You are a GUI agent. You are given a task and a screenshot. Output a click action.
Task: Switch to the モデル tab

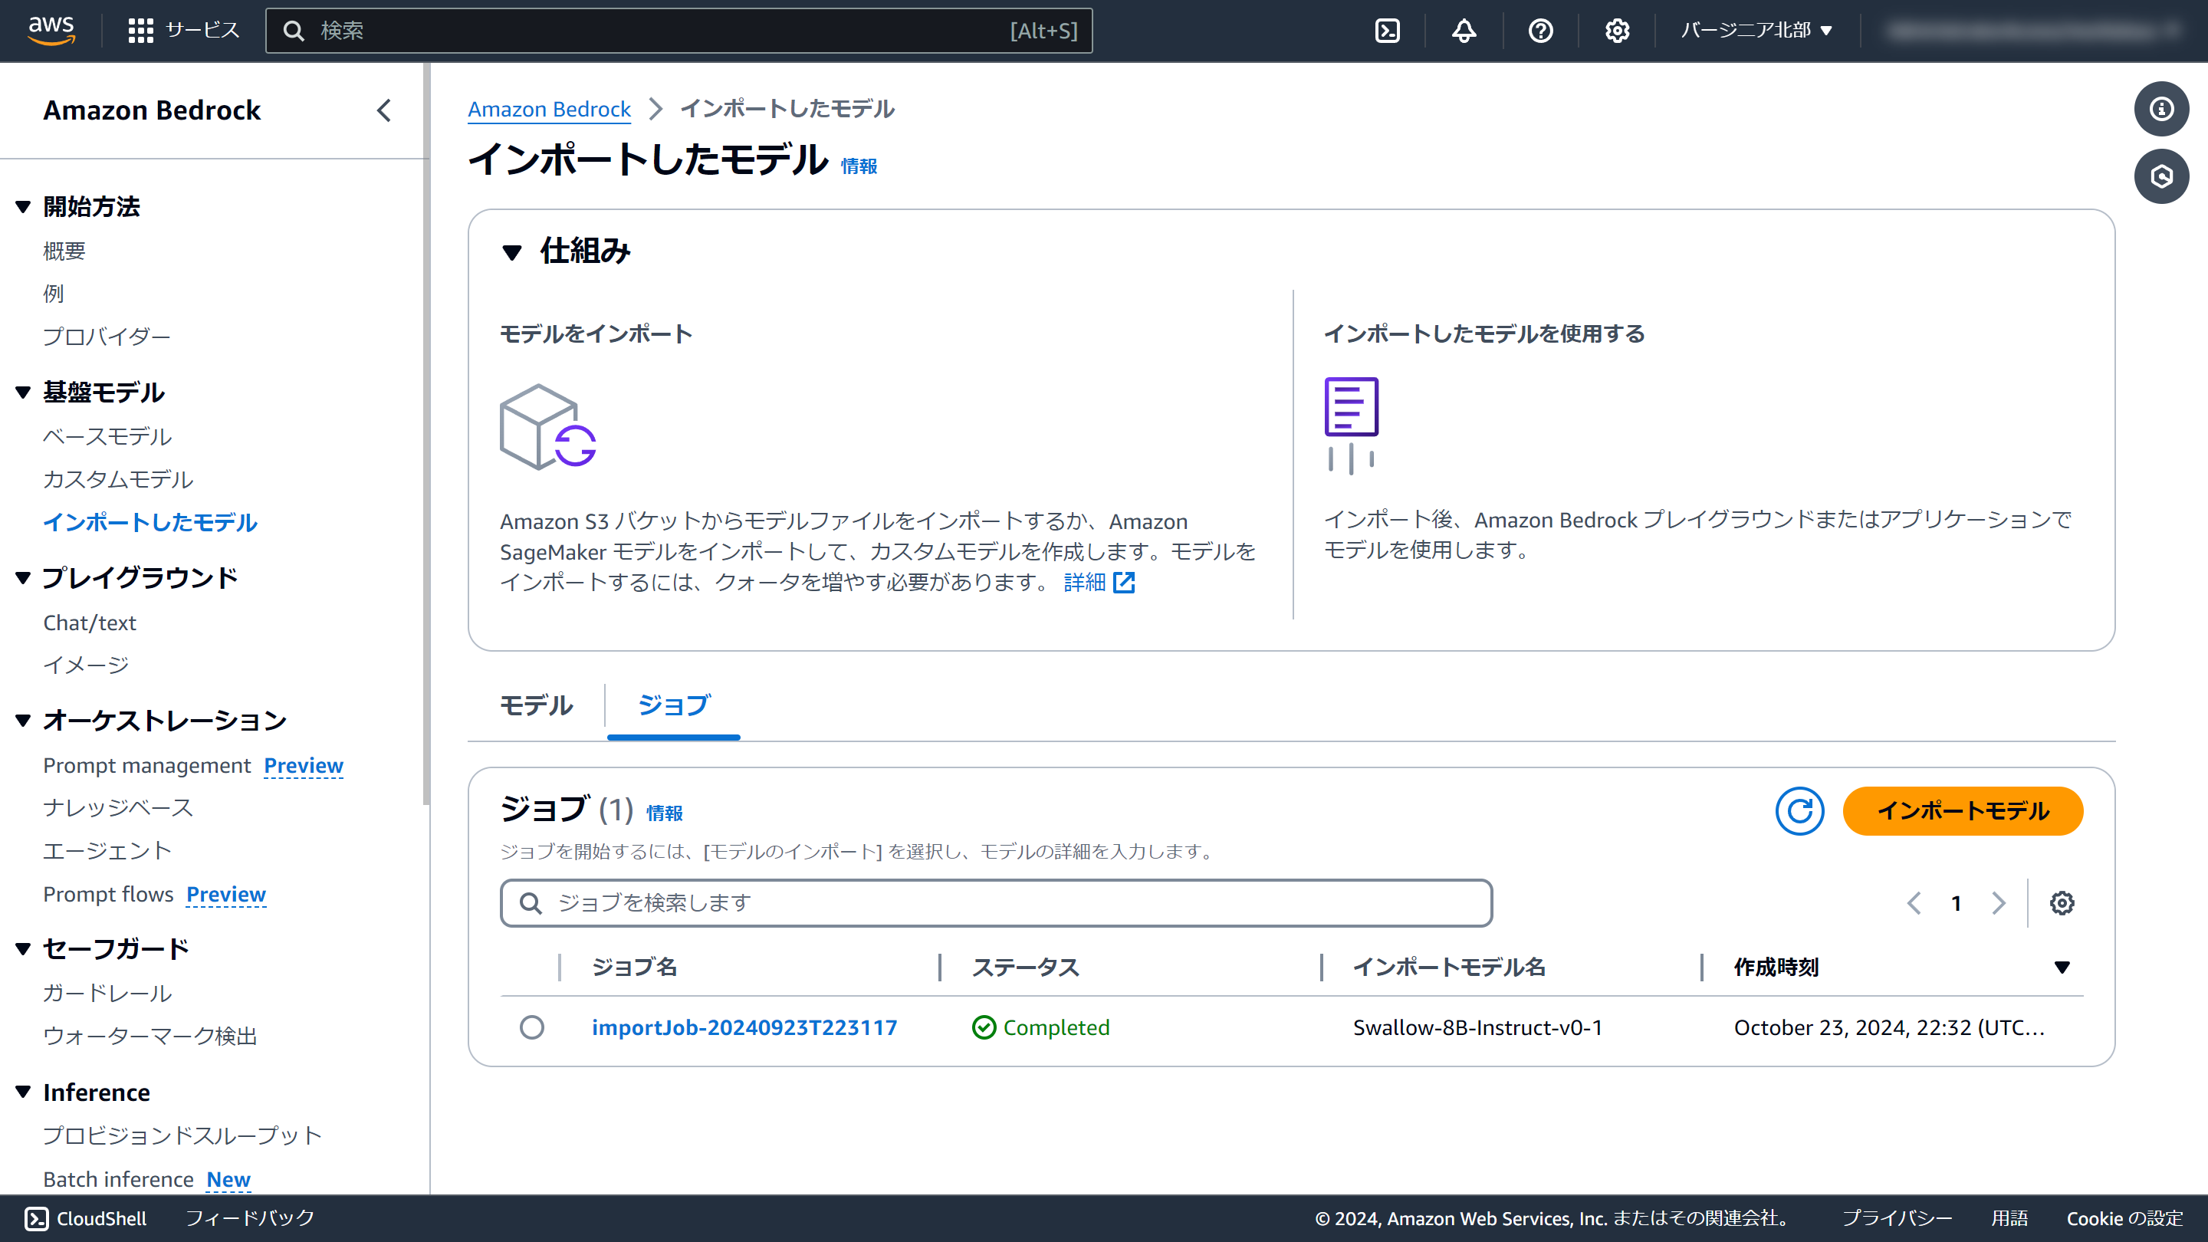(536, 705)
